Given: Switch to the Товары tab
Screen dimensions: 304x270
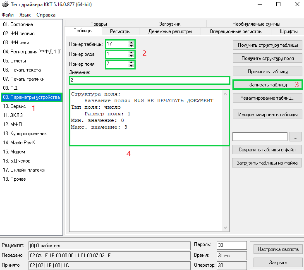Looking at the screenshot, I should tap(99, 24).
